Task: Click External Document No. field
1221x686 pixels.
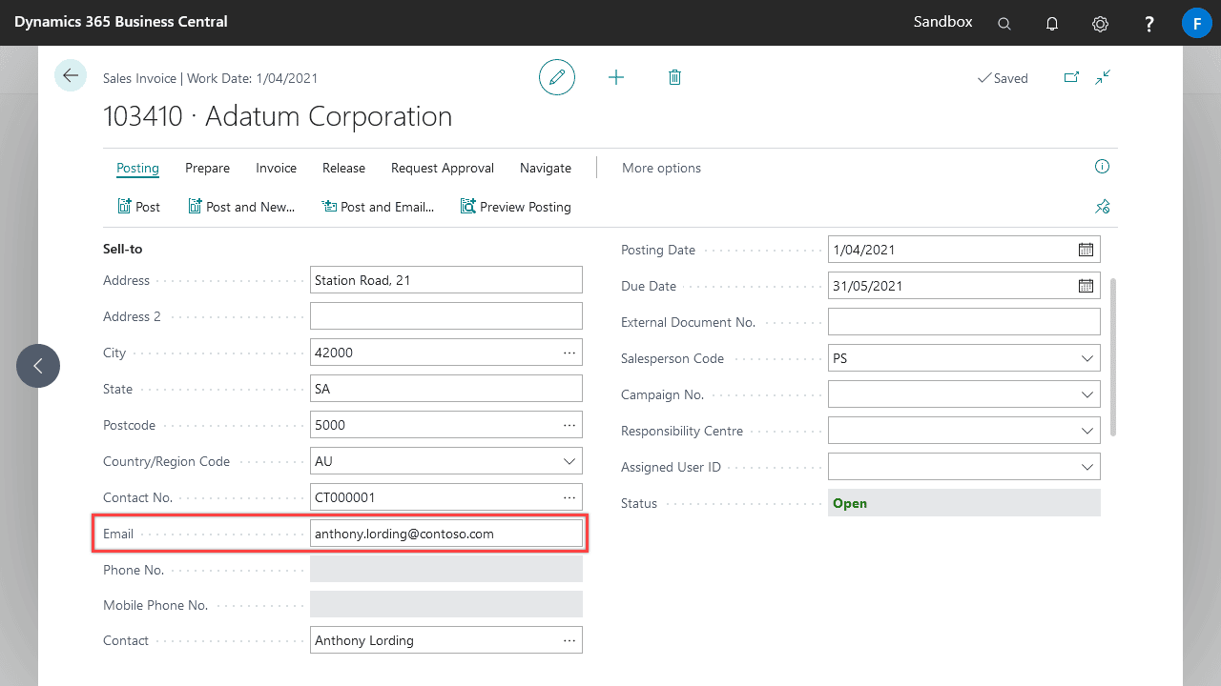Action: pos(964,322)
